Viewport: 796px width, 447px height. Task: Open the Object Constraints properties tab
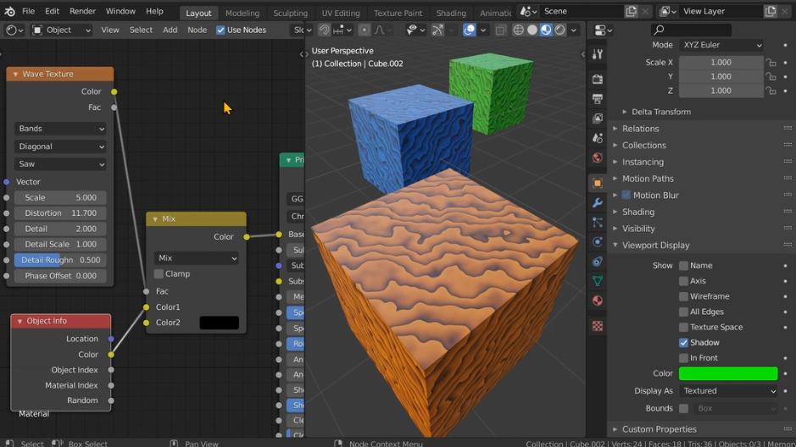(x=598, y=262)
